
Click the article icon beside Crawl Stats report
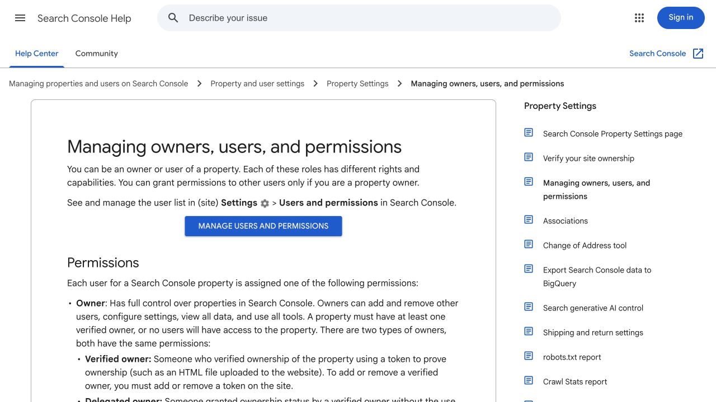(529, 380)
